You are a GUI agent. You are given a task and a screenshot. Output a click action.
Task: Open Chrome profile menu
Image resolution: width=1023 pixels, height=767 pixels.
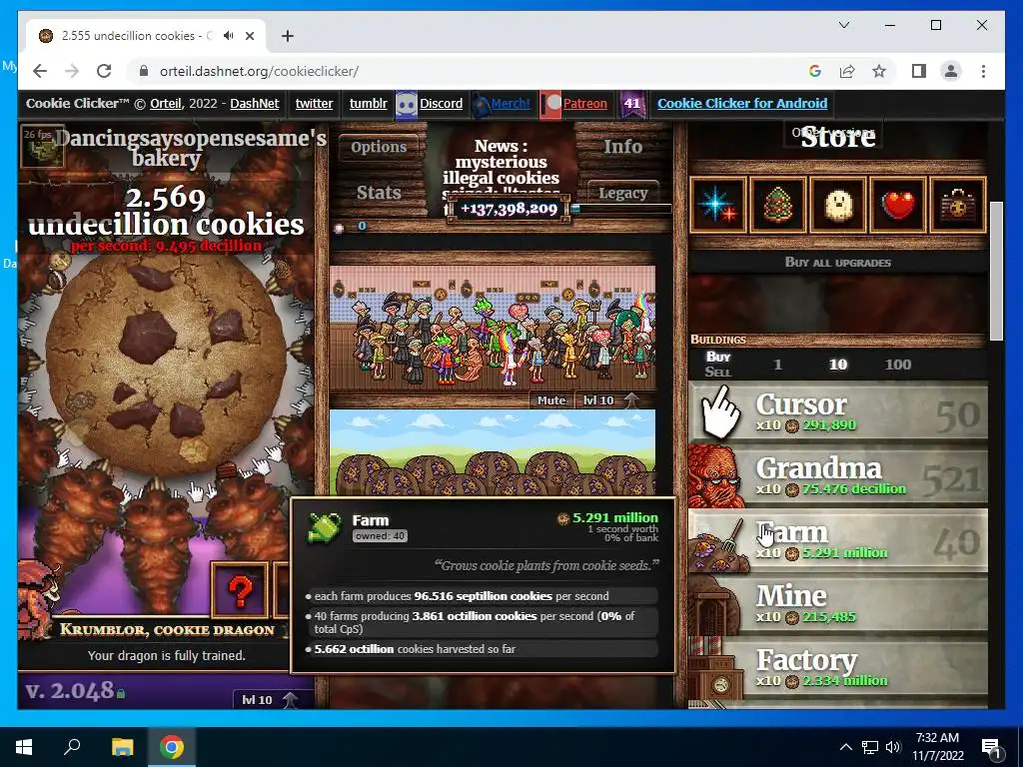click(x=951, y=71)
